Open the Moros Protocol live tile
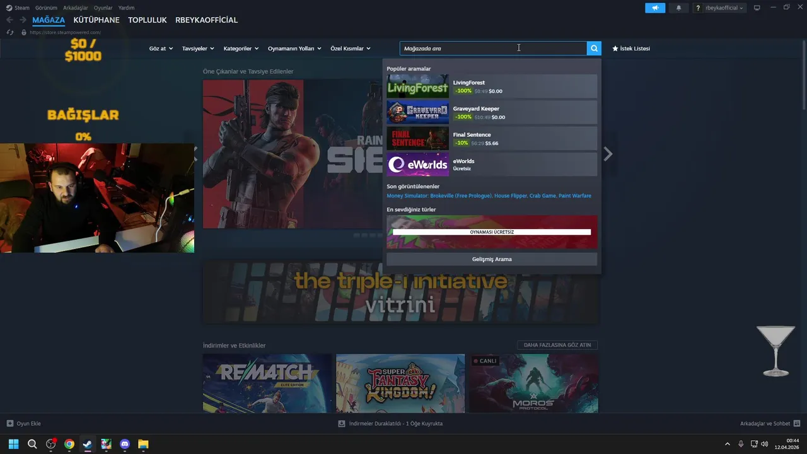This screenshot has width=807, height=454. coord(533,383)
